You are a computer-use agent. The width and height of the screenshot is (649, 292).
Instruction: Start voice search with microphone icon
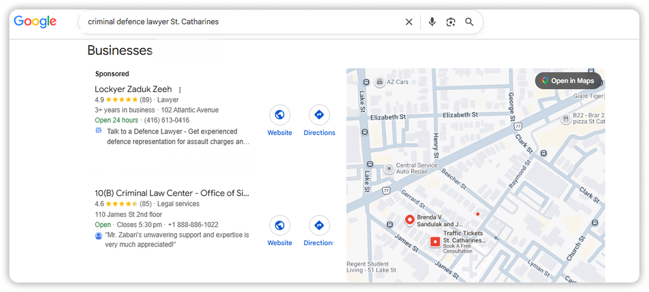(432, 22)
